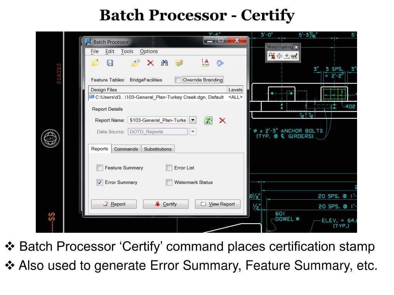Click the gear and wrench settings icon
Screen dimensions: 394x295
pyautogui.click(x=220, y=63)
